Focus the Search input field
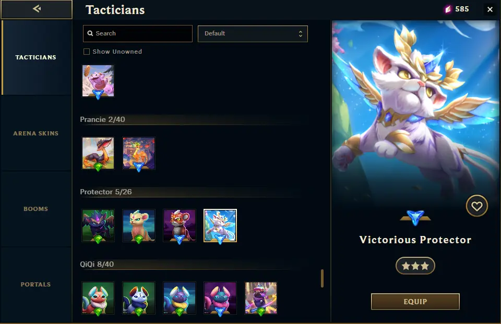This screenshot has height=324, width=501. [138, 33]
